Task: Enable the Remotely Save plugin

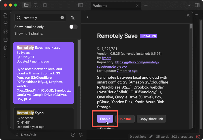Action: click(x=105, y=119)
